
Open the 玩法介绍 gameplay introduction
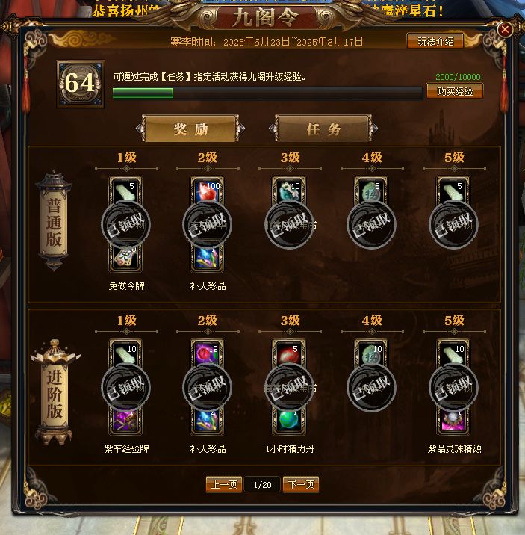[435, 41]
